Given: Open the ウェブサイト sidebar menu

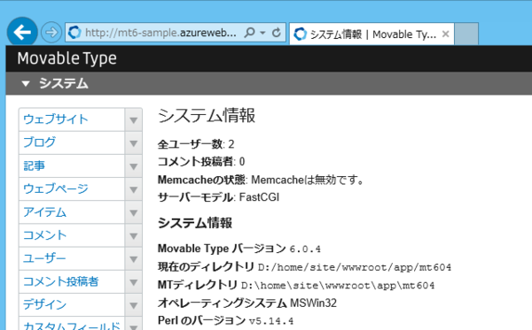Looking at the screenshot, I should (x=72, y=119).
